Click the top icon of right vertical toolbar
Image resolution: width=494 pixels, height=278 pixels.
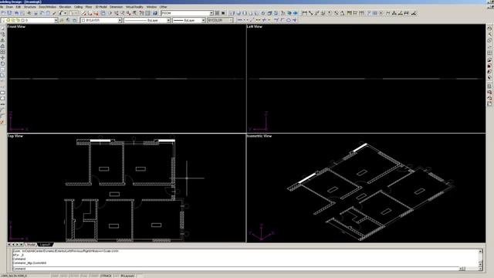click(x=489, y=29)
